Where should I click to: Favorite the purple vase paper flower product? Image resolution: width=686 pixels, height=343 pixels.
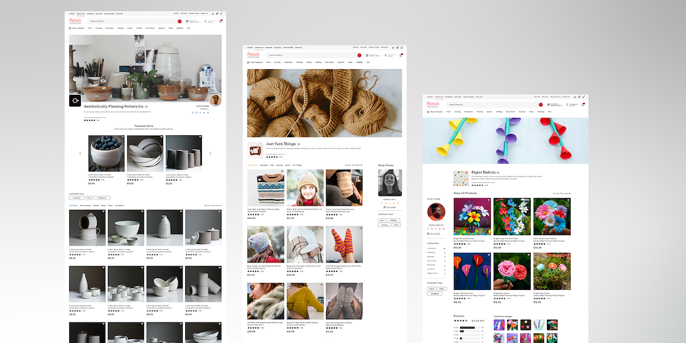point(489,200)
